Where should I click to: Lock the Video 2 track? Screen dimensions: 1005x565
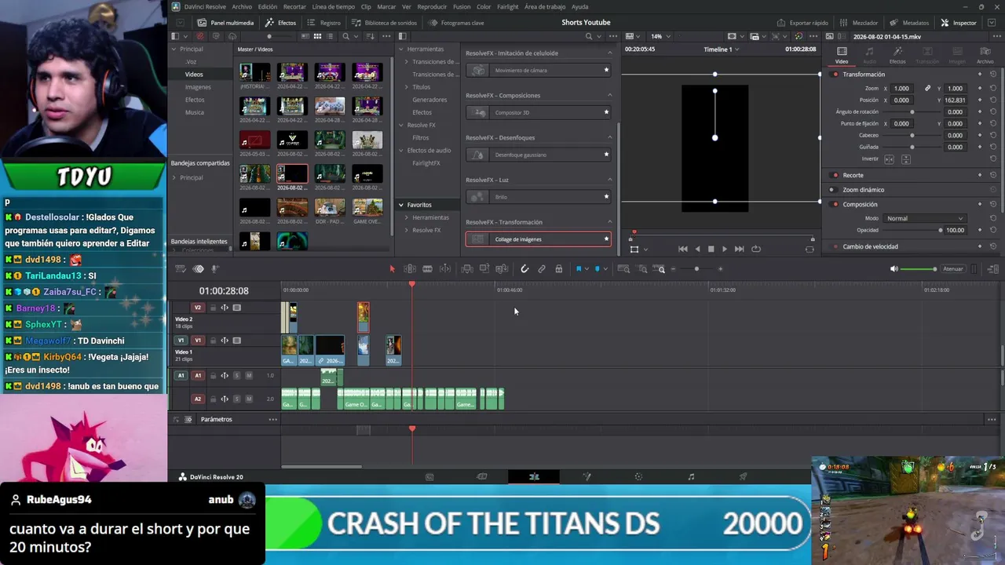(213, 308)
